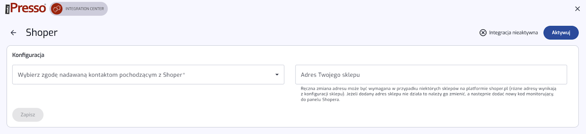Click the black "i" mark in the iPresso logo
The width and height of the screenshot is (586, 134).
tap(7, 9)
